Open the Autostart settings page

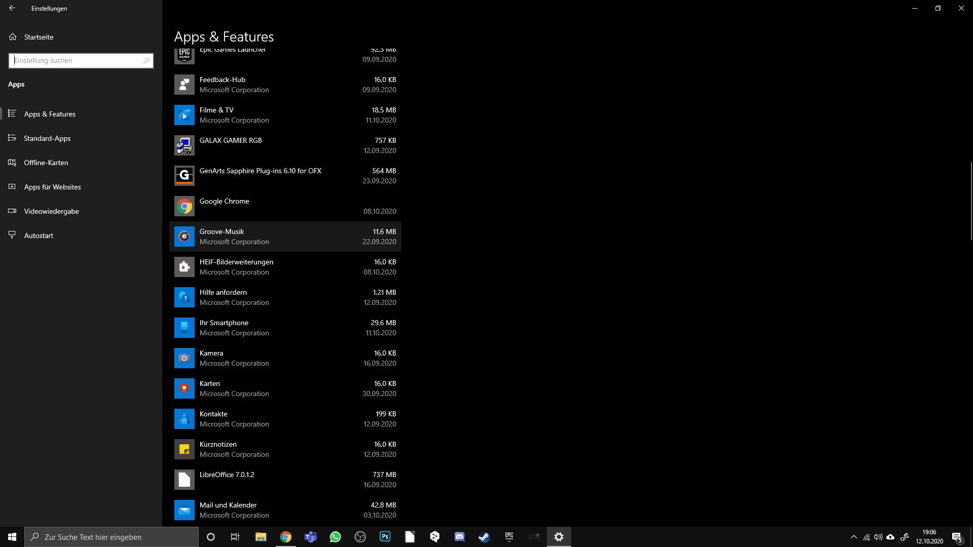pyautogui.click(x=39, y=236)
